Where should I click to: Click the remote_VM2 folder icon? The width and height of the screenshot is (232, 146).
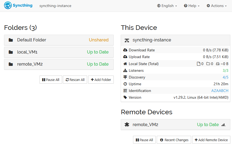[11, 64]
